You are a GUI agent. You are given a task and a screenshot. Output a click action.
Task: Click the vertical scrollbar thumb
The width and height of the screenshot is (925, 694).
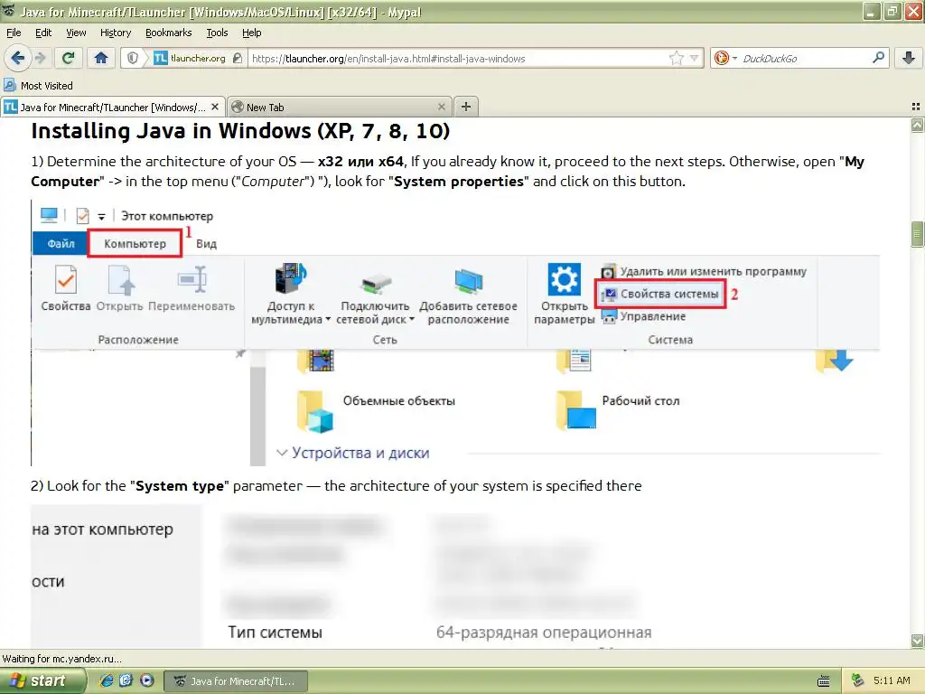click(x=917, y=234)
